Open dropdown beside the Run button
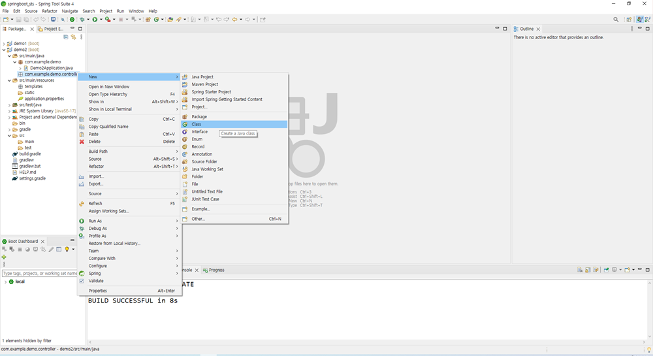 [x=101, y=20]
